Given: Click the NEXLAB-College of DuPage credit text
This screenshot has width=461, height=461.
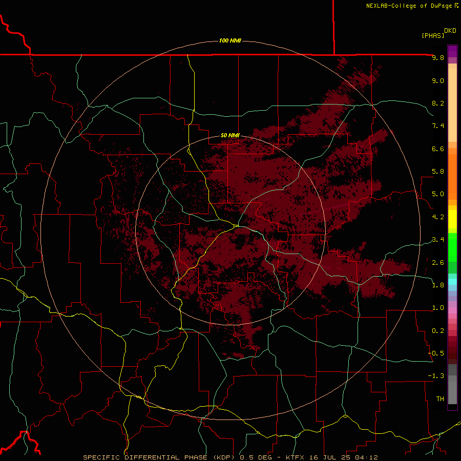Looking at the screenshot, I should pyautogui.click(x=412, y=6).
